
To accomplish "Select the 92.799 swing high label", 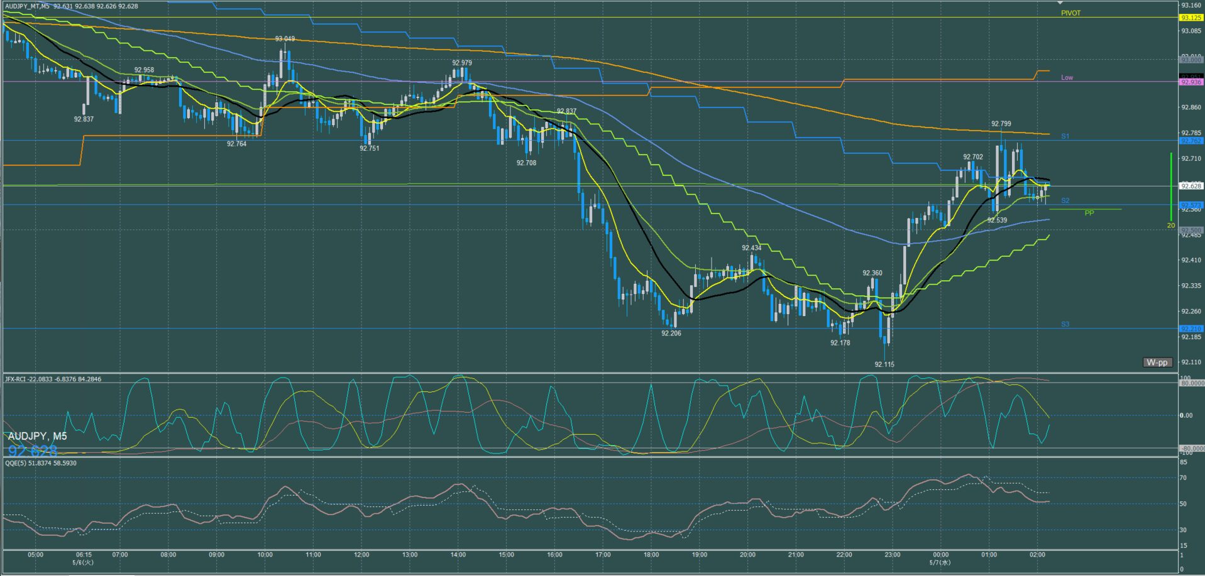I will tap(1001, 124).
